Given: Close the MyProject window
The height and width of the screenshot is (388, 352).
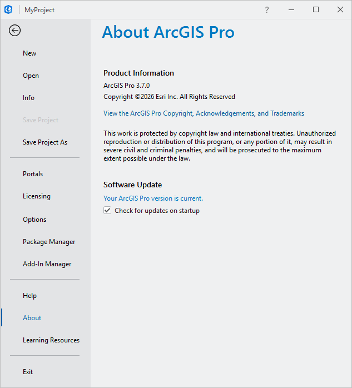Looking at the screenshot, I should pos(340,9).
